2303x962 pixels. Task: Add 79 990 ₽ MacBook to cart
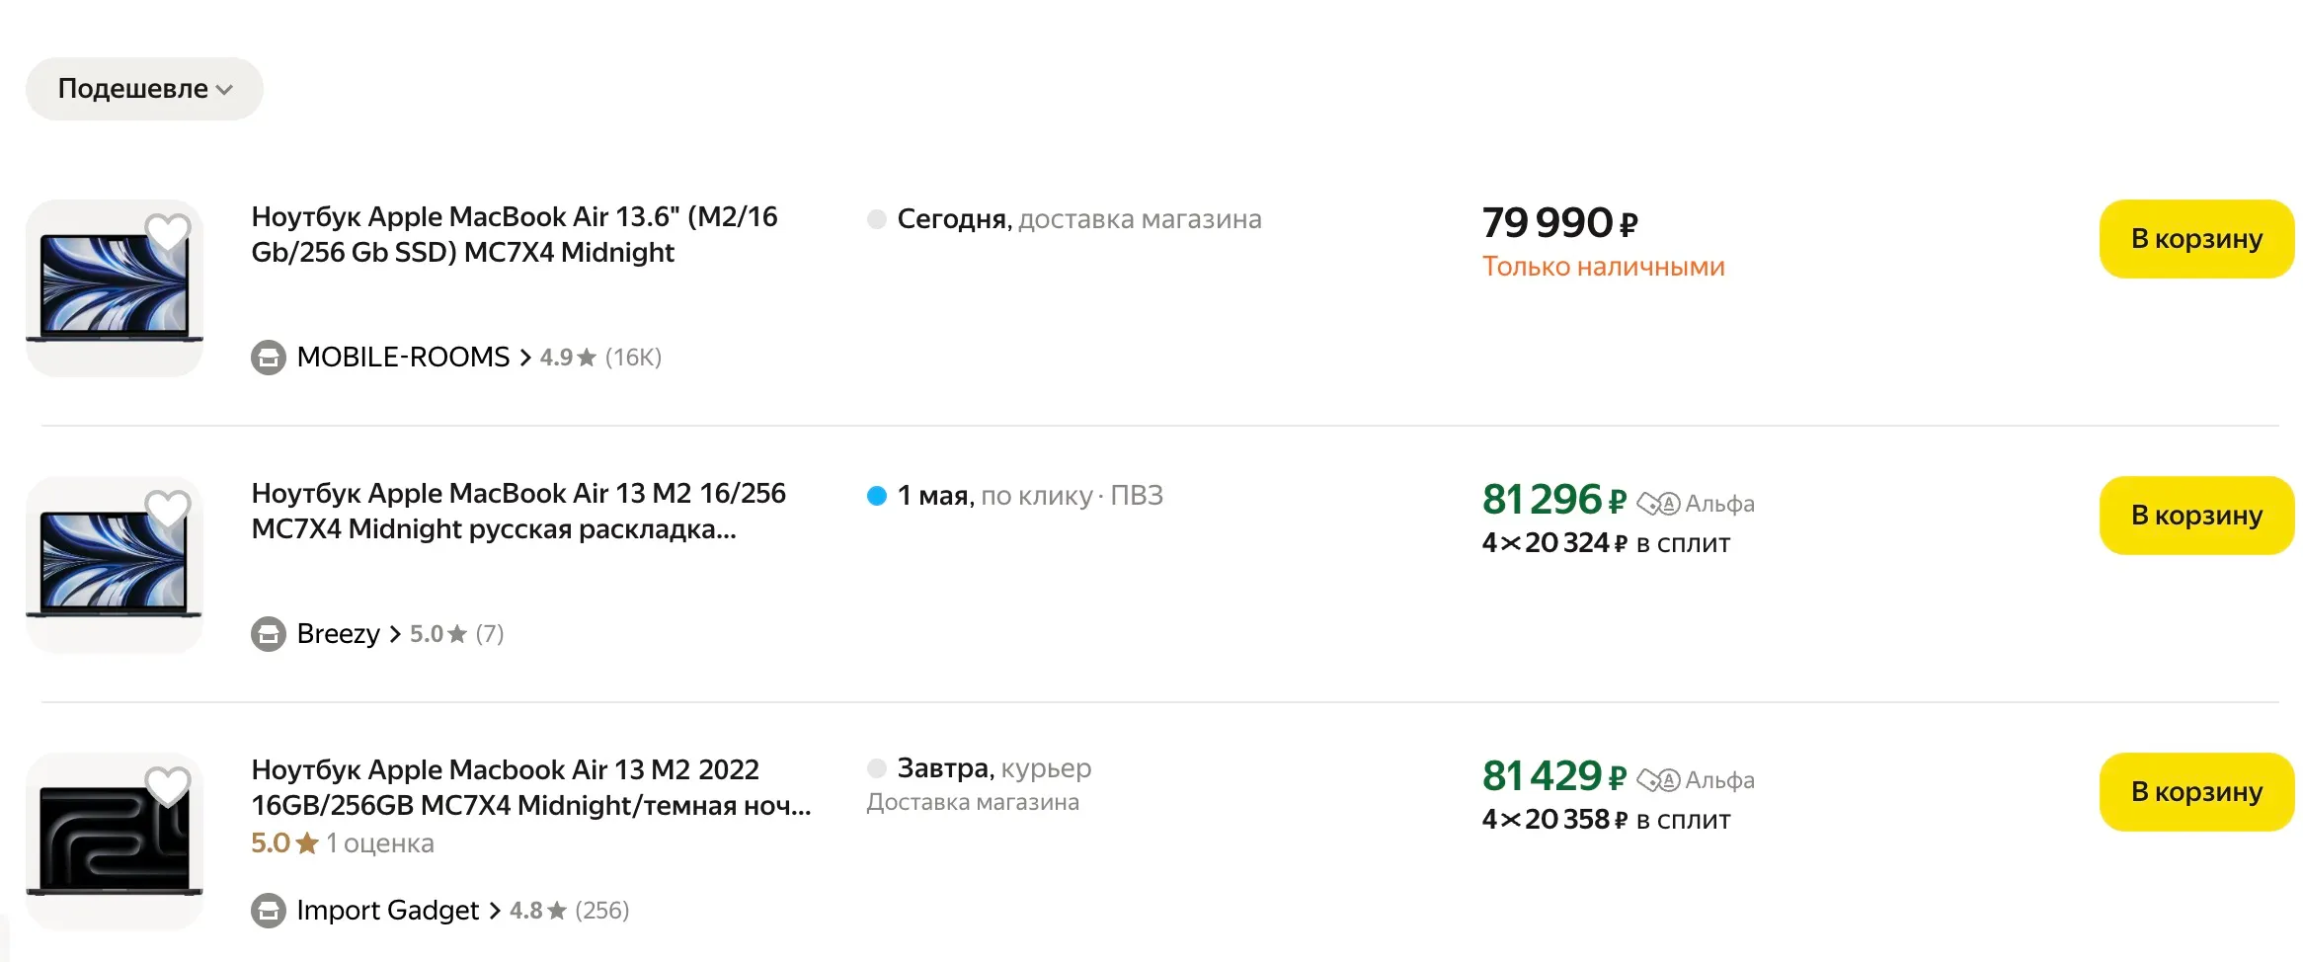click(x=2195, y=239)
